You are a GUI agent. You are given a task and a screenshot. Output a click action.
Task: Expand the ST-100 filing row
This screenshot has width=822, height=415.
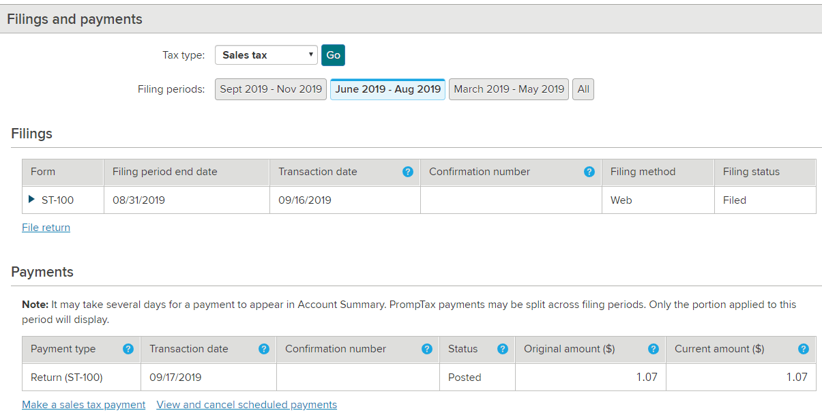pyautogui.click(x=31, y=200)
